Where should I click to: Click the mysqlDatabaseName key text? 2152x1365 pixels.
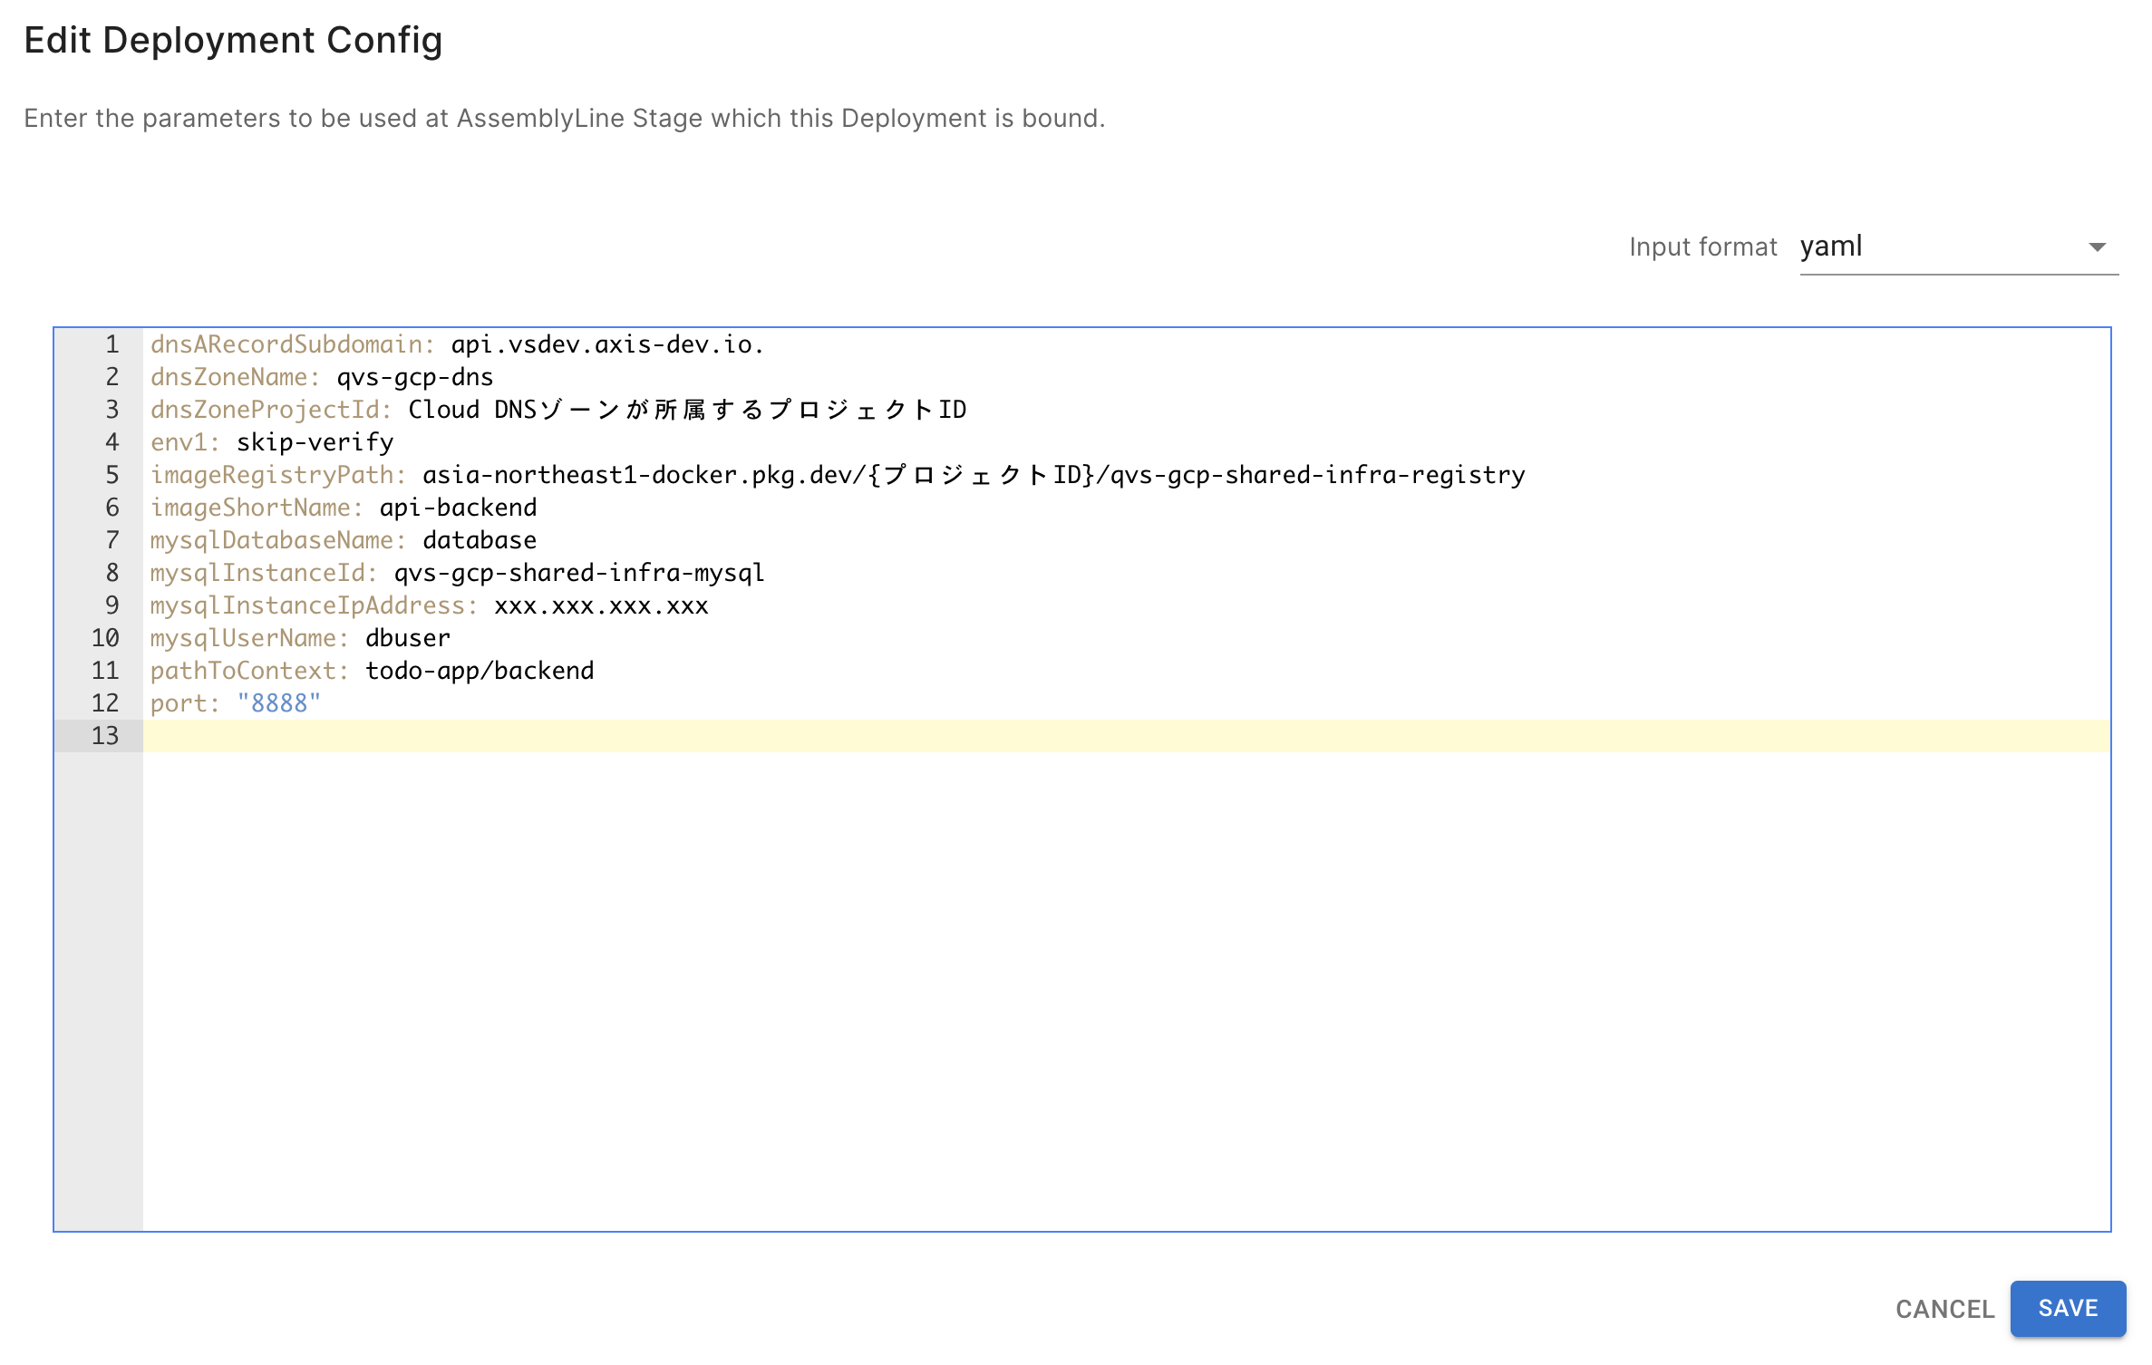click(272, 540)
